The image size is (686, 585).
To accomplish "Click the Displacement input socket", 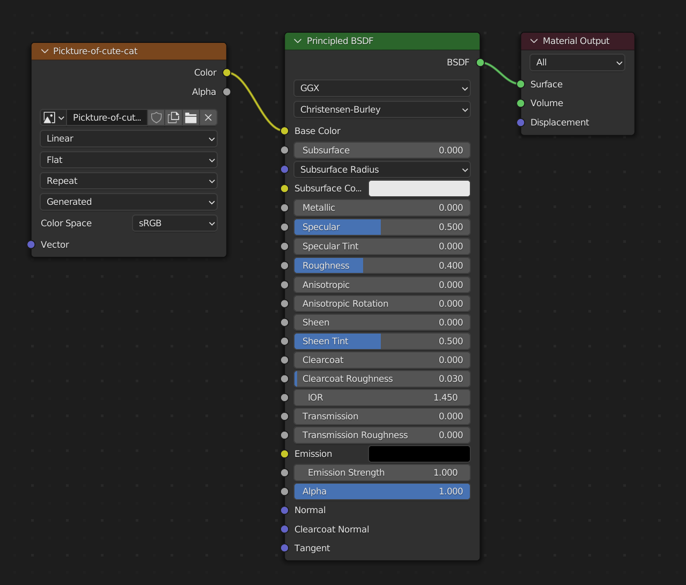I will [520, 122].
